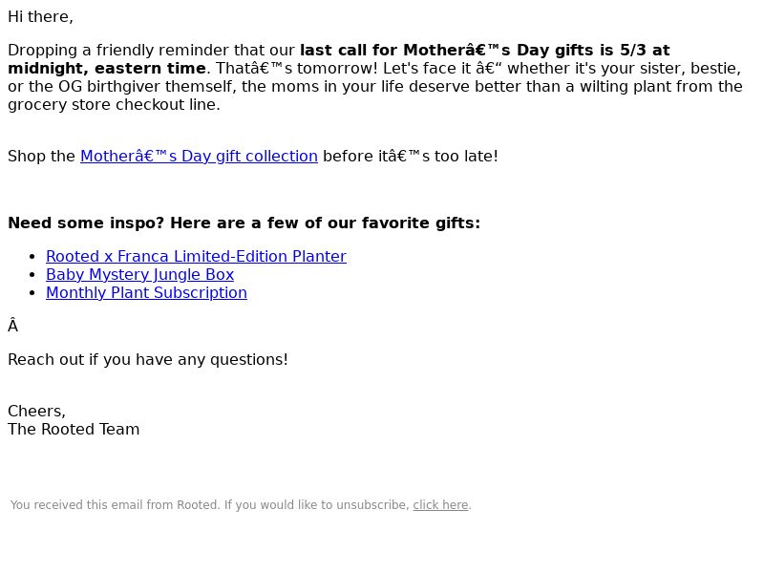
Task: Click 'Reach out if you have any questions!' line
Action: 148,360
